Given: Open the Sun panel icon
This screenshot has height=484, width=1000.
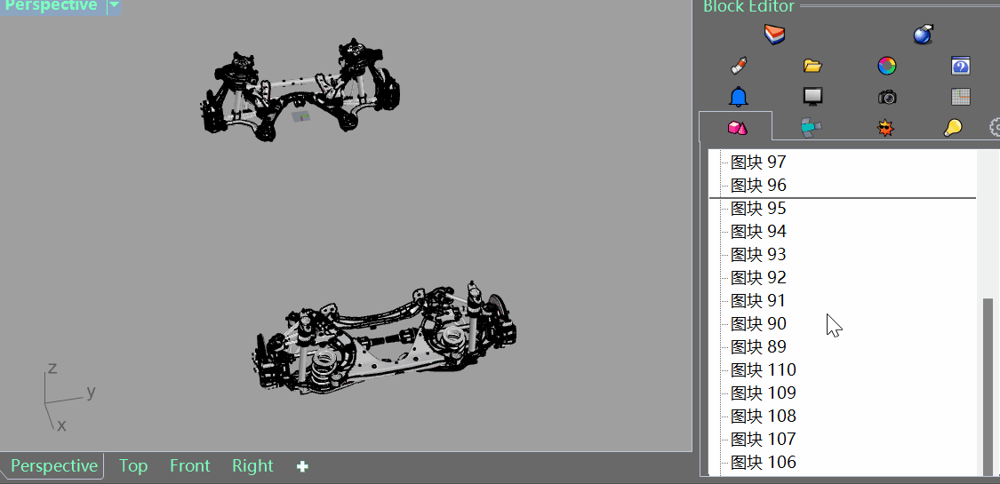Looking at the screenshot, I should 885,128.
